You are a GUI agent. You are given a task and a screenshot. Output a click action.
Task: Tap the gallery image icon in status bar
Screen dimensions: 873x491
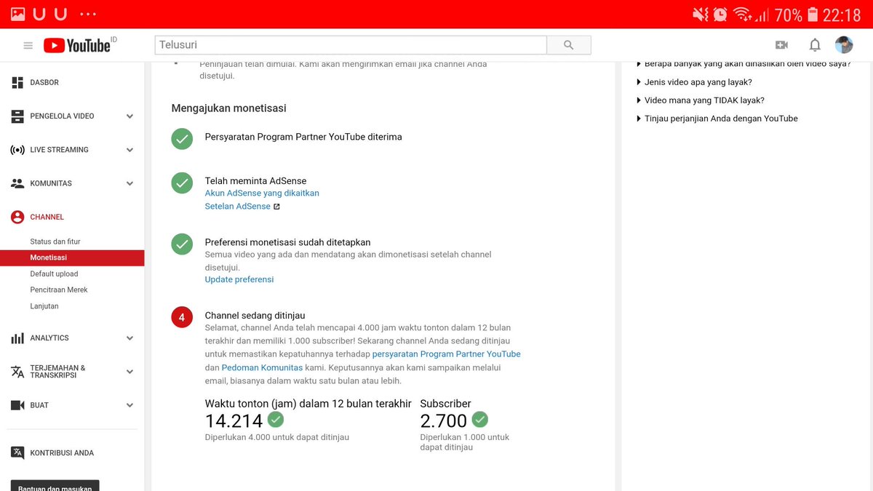pyautogui.click(x=18, y=14)
